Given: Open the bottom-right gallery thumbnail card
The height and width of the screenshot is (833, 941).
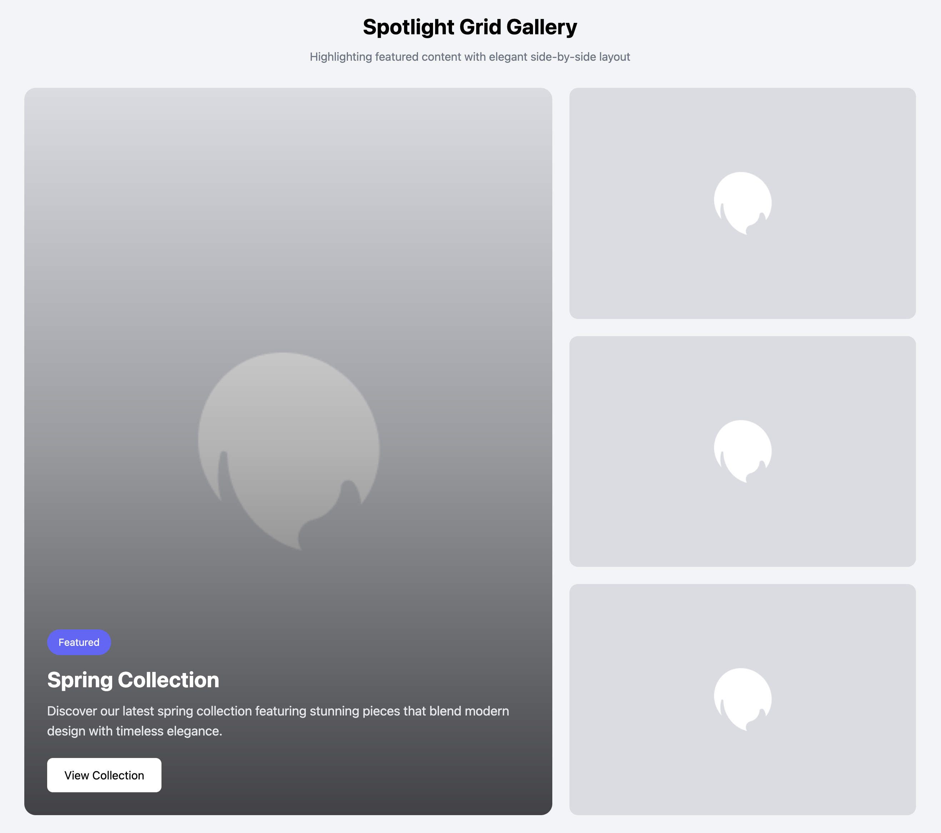Looking at the screenshot, I should point(742,699).
